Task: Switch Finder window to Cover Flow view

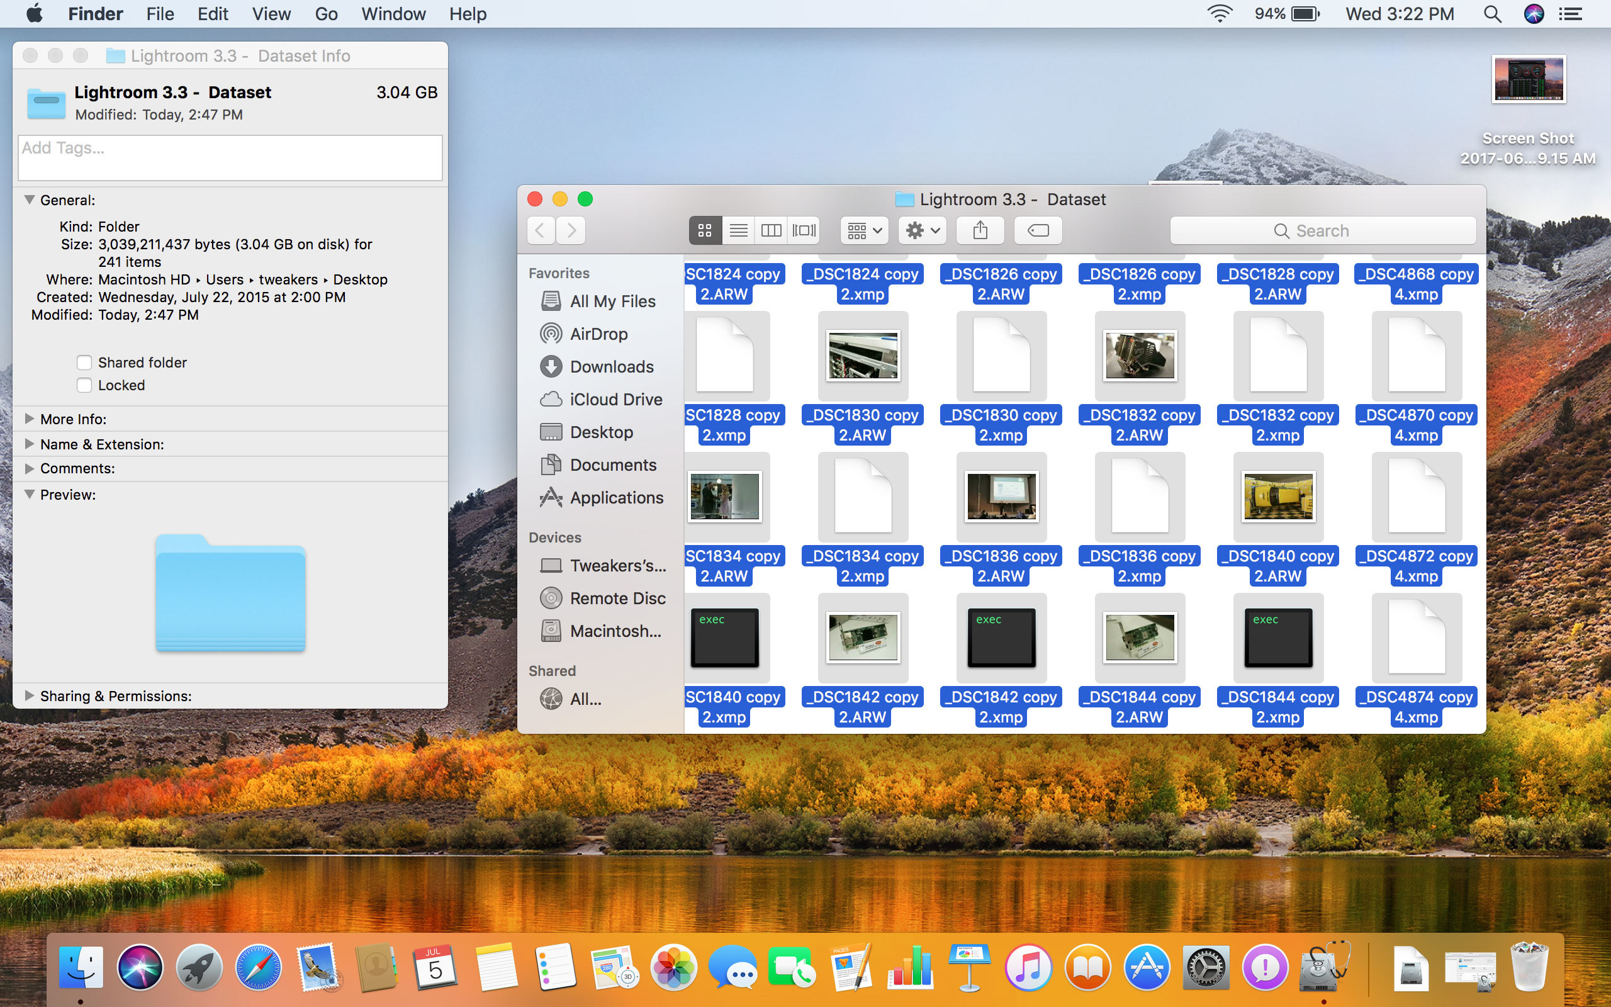Action: click(x=804, y=230)
